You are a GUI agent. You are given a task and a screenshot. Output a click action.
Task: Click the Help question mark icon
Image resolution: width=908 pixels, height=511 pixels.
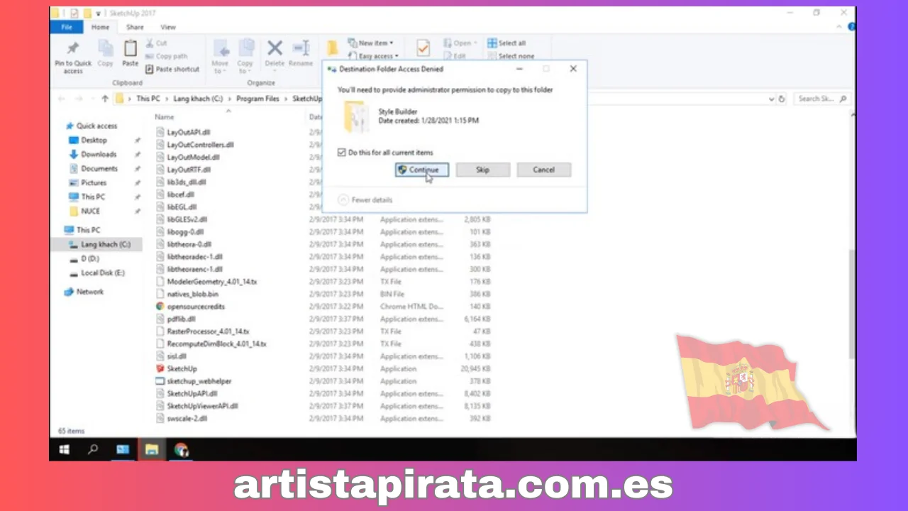point(852,27)
